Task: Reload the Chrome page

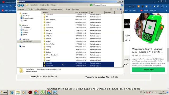Action: click(x=11, y=6)
